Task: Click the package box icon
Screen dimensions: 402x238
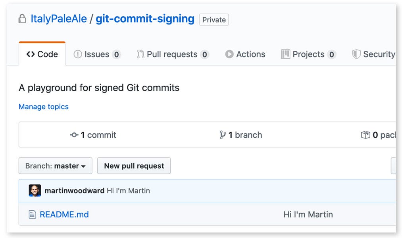Action: point(365,135)
